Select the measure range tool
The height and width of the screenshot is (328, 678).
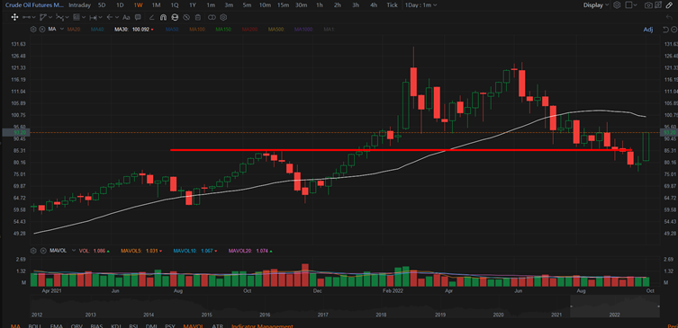pos(93,17)
